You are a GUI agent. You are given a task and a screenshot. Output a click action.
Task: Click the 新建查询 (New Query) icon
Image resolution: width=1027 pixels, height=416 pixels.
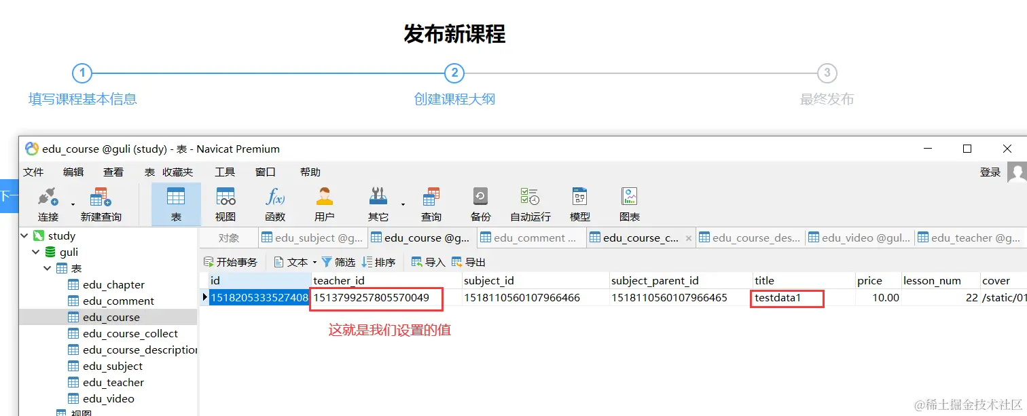(101, 204)
